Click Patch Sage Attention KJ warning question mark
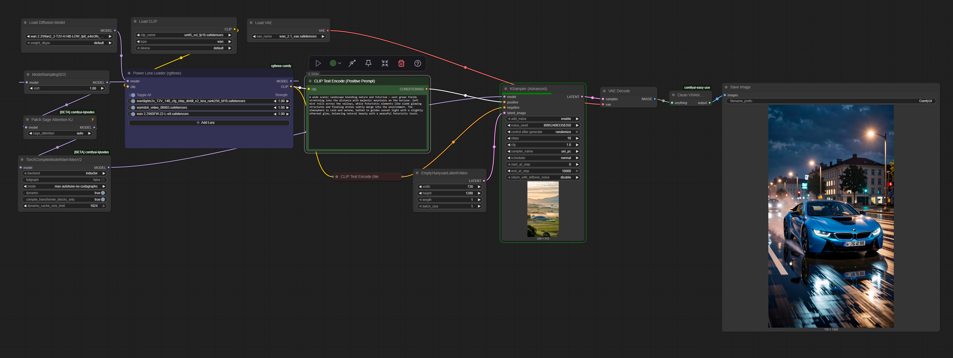The width and height of the screenshot is (953, 358). point(93,120)
